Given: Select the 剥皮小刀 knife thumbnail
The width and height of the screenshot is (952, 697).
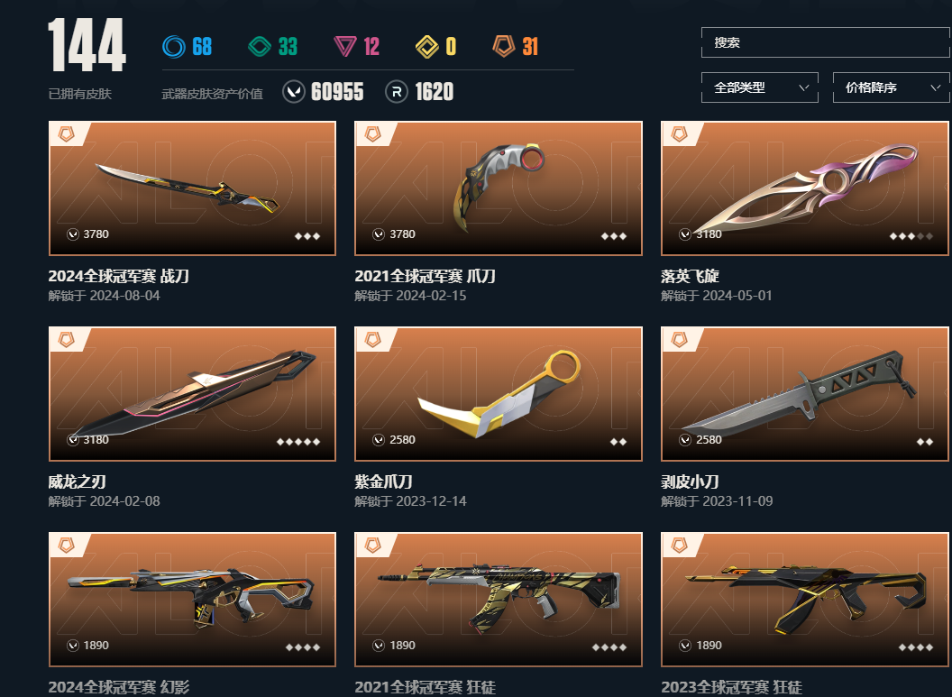Looking at the screenshot, I should click(x=804, y=394).
